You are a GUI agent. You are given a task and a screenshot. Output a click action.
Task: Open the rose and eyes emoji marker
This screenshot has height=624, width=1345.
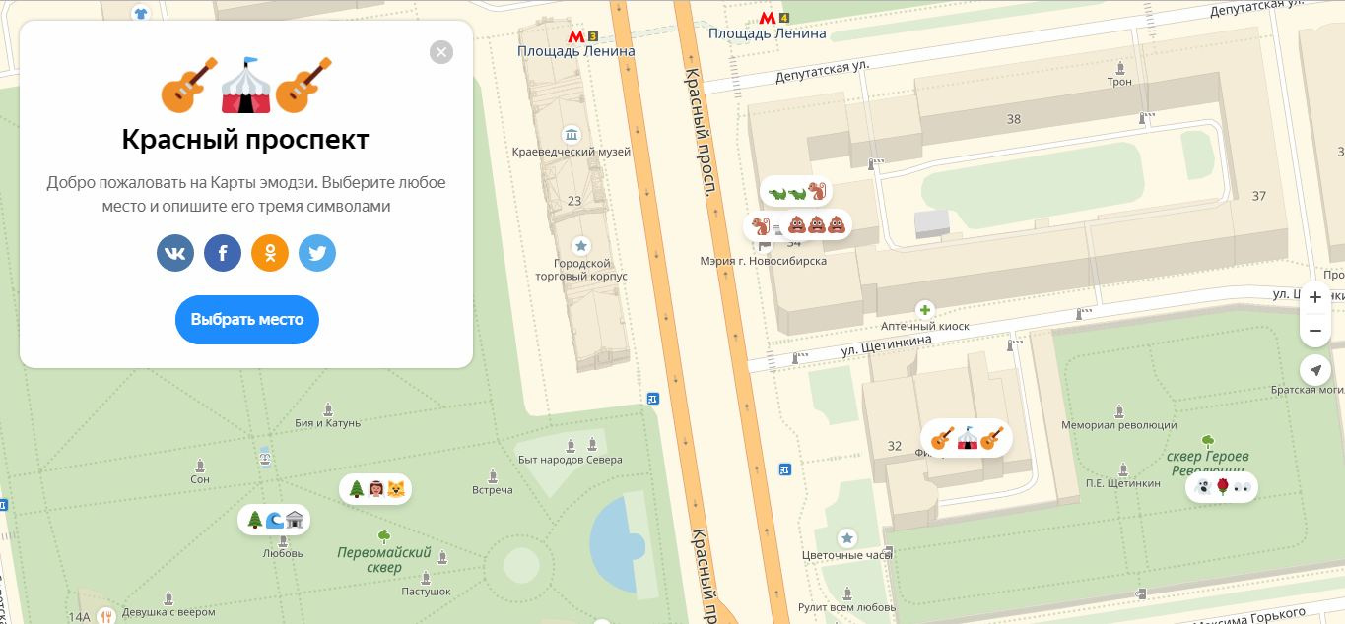coord(1221,486)
